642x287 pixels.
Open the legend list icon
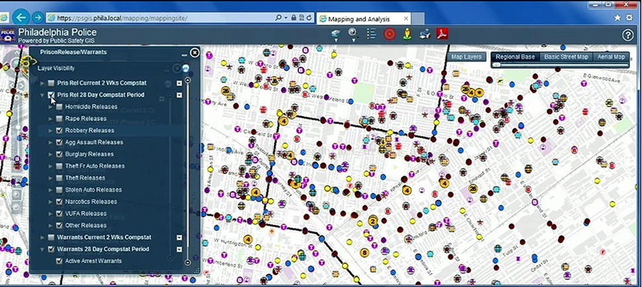[372, 34]
